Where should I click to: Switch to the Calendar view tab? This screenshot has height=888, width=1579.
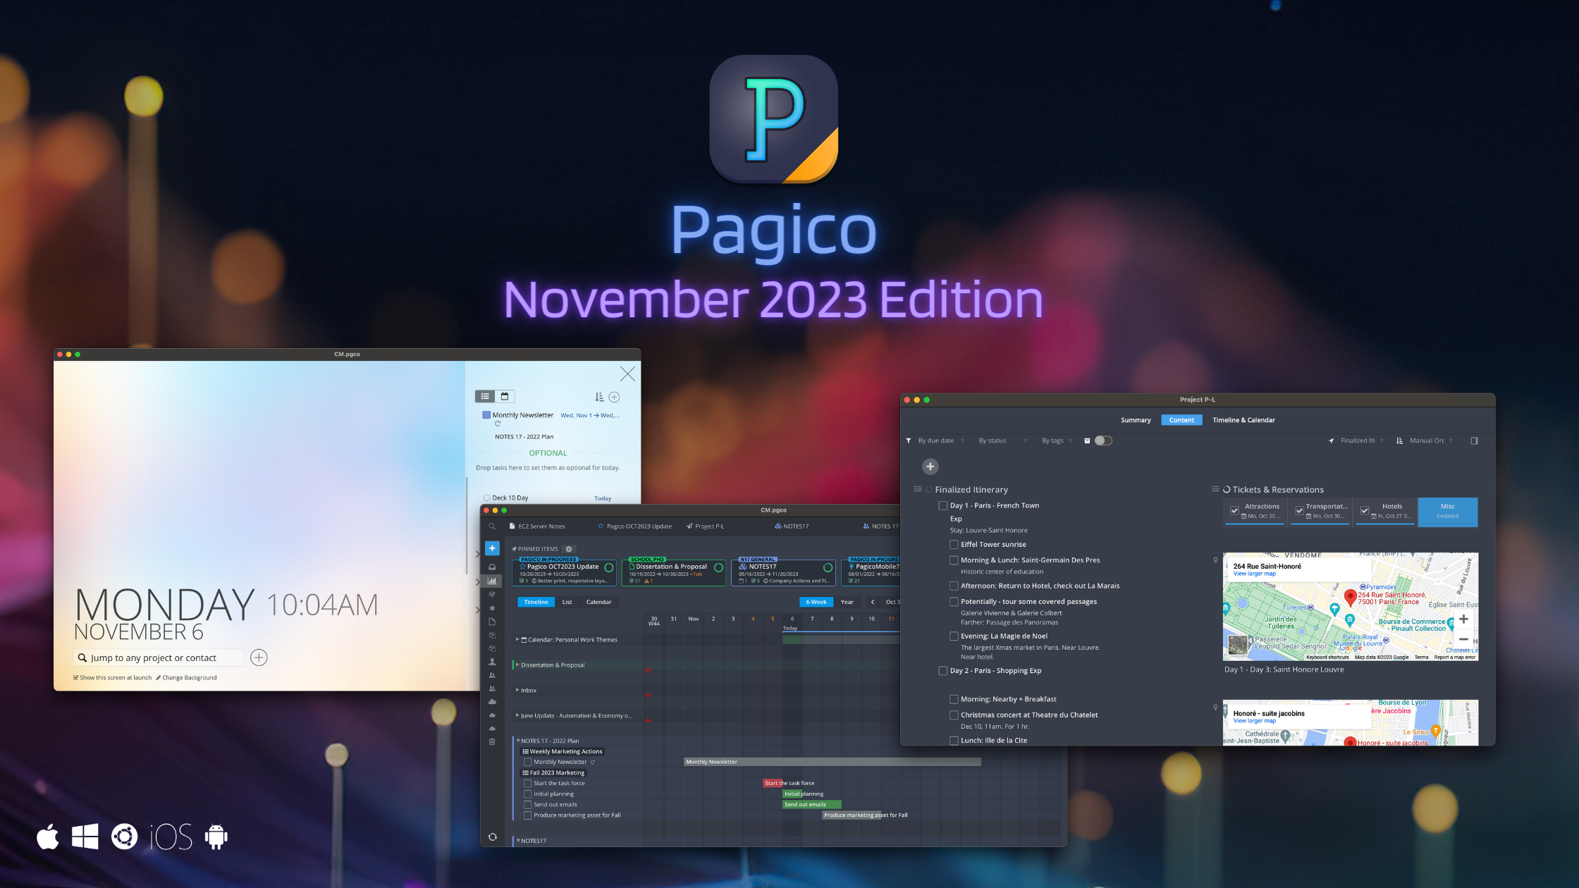coord(600,602)
